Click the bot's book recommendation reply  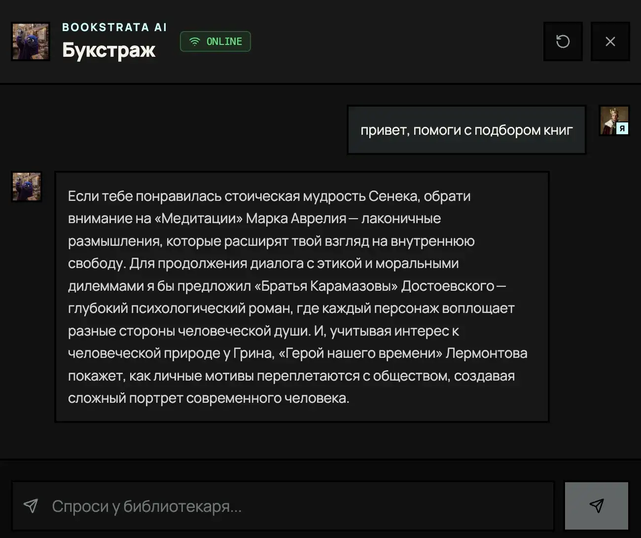[x=302, y=297]
